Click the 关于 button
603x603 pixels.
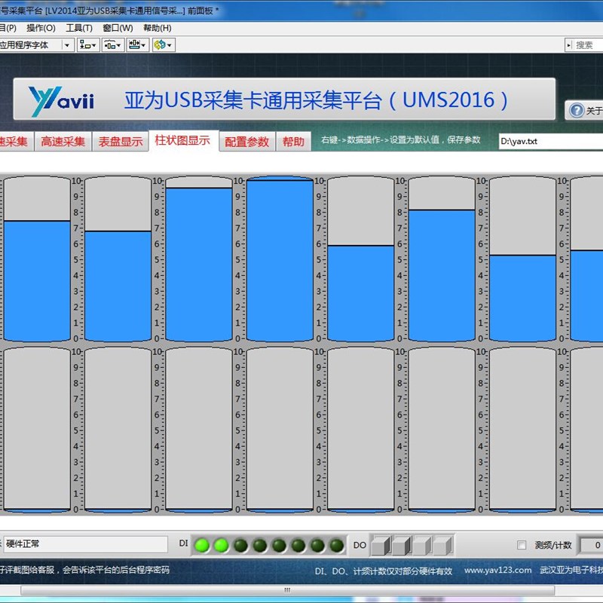583,111
